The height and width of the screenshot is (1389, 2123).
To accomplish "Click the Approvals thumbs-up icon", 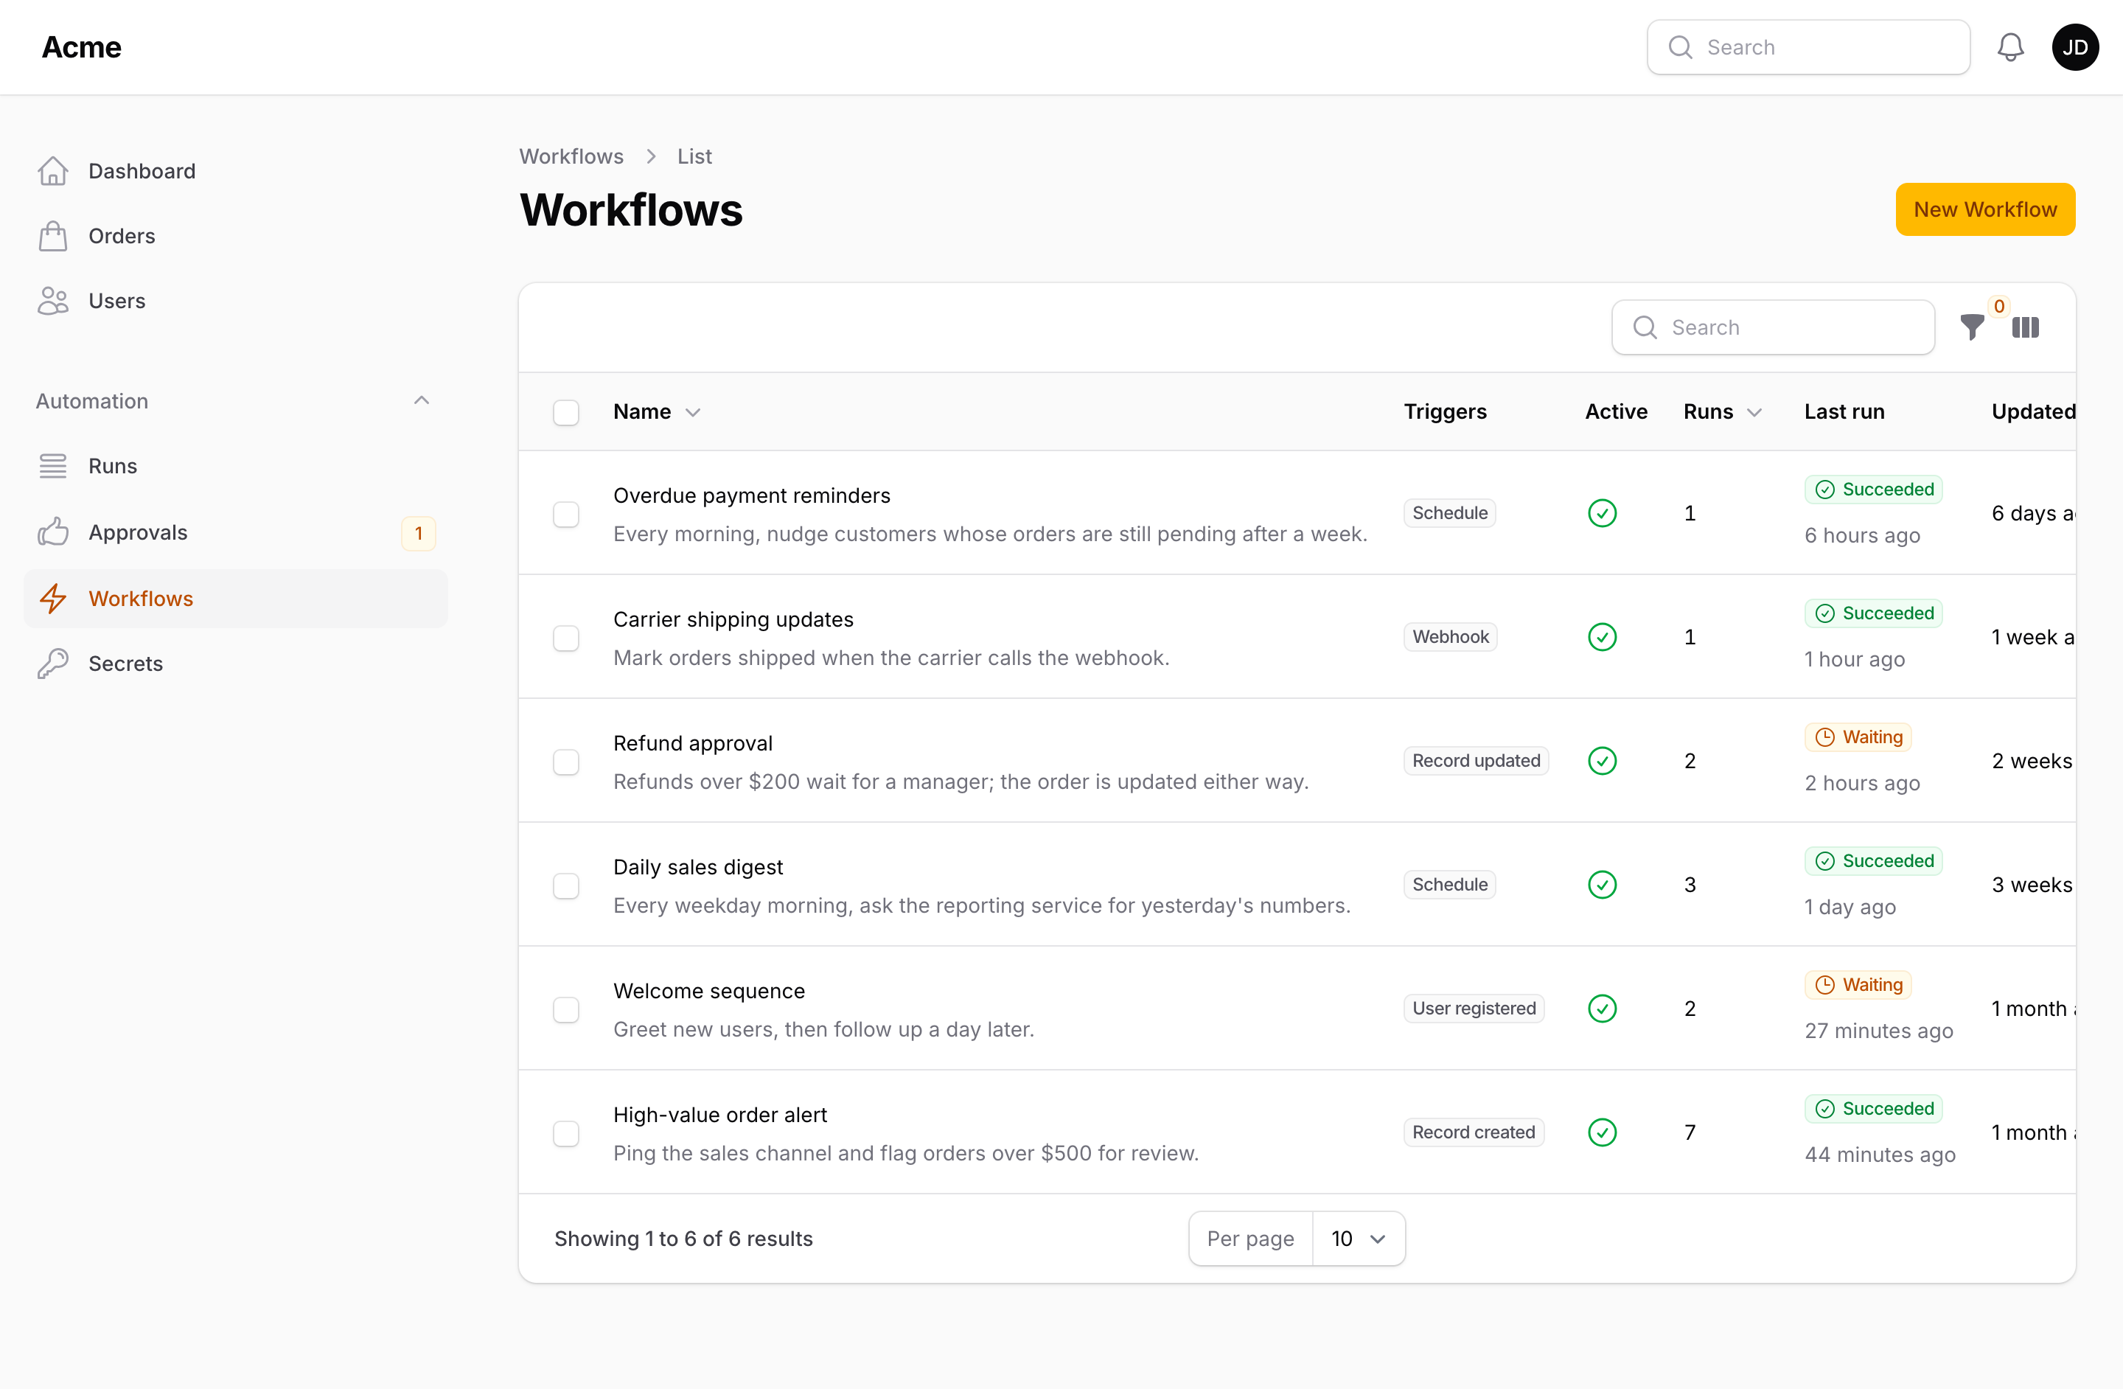I will (x=52, y=532).
